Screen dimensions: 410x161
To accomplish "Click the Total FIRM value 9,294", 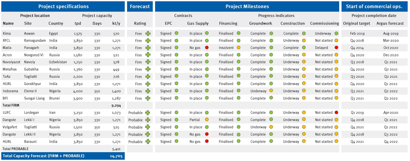I will point(116,106).
